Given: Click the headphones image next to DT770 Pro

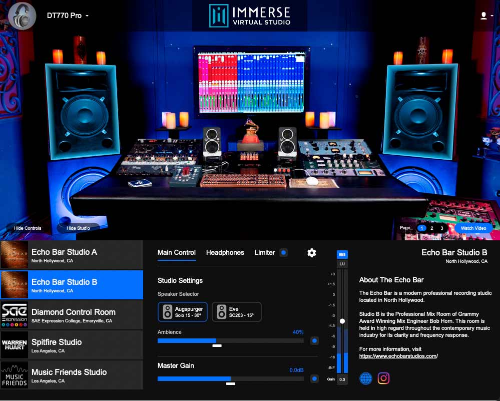Looking at the screenshot, I should coord(22,15).
